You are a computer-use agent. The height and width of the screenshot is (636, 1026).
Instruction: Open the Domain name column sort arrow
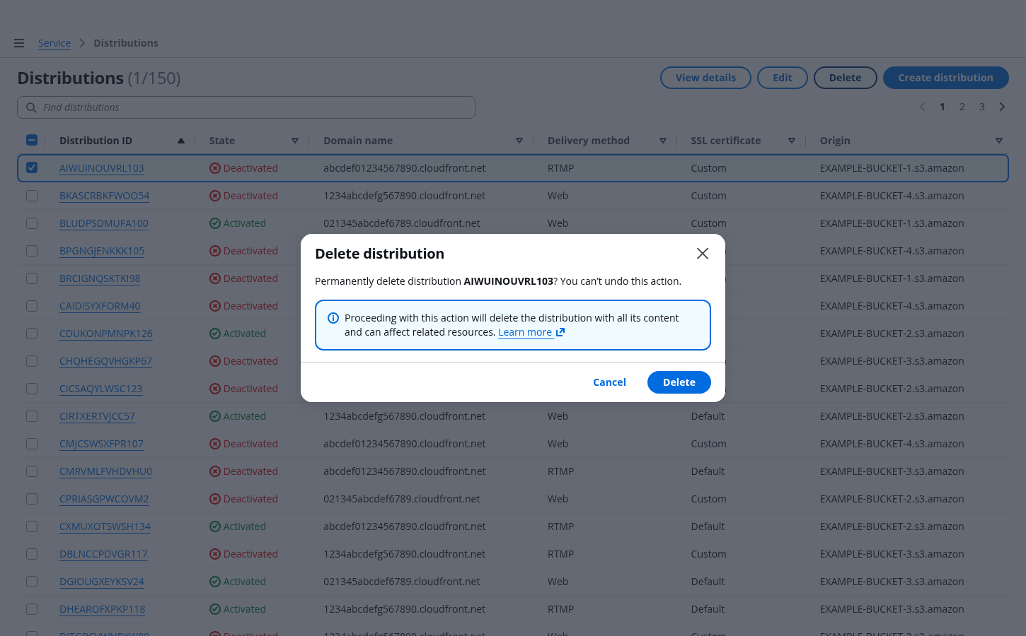click(519, 141)
